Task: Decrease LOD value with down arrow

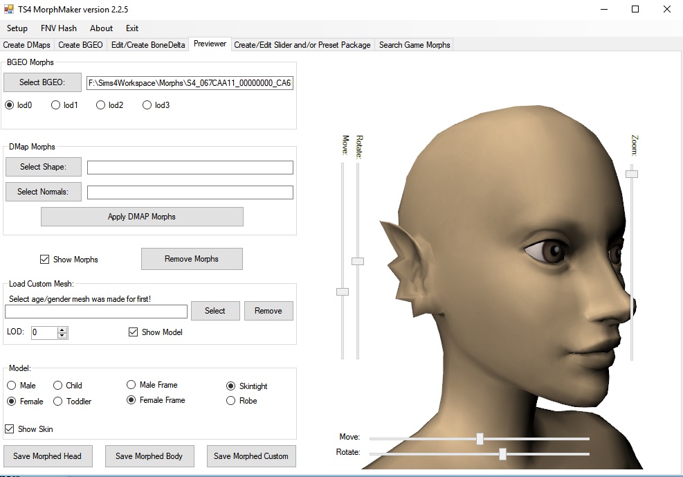Action: (62, 336)
